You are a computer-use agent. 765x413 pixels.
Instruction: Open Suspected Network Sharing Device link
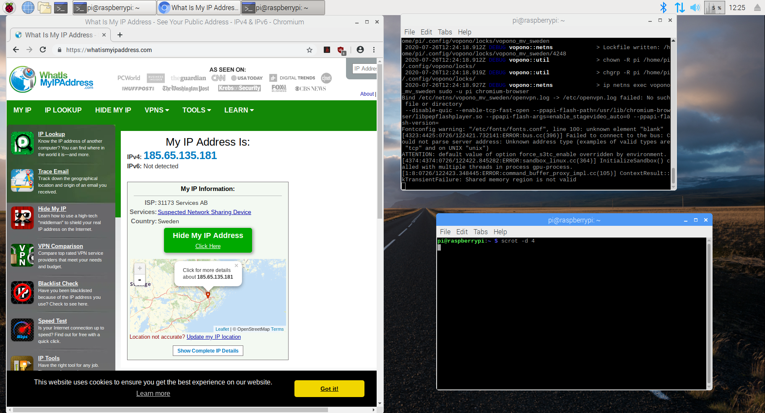point(204,212)
